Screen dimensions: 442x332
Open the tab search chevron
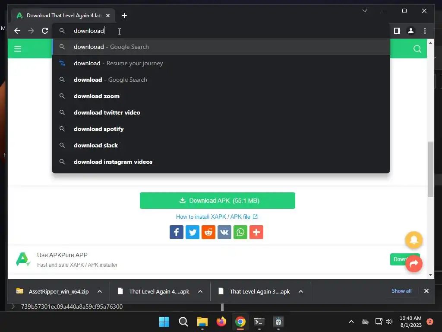(364, 11)
